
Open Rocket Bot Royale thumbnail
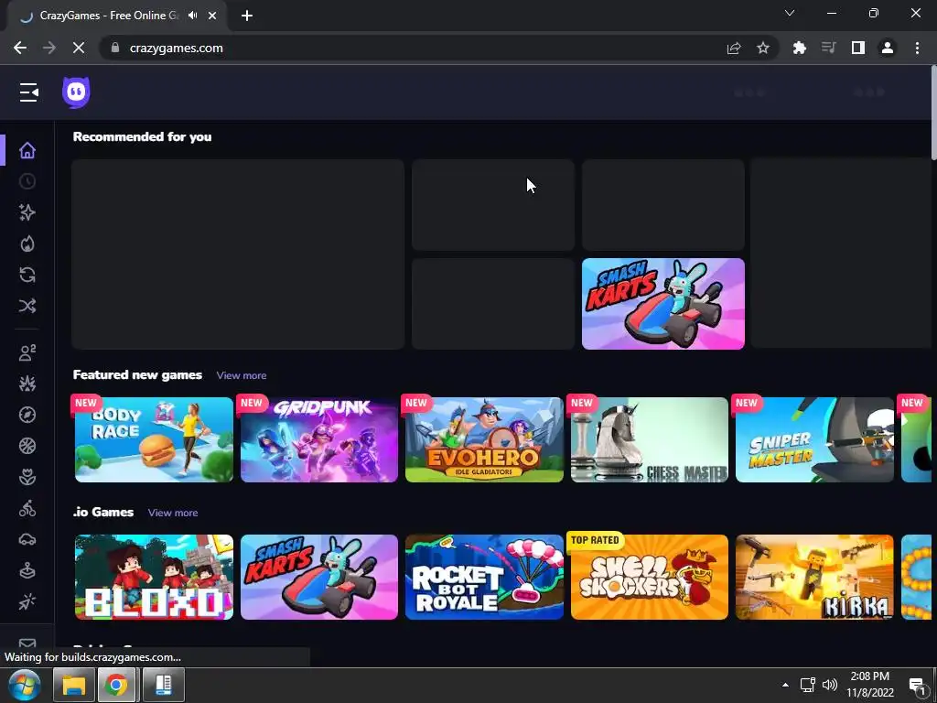[x=484, y=577]
